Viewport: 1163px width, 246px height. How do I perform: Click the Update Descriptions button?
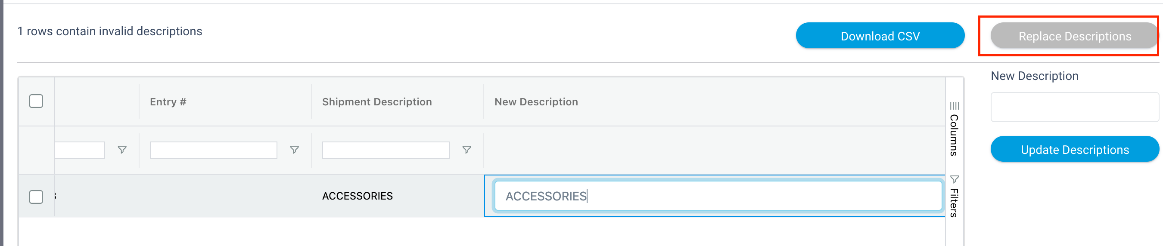click(x=1075, y=149)
